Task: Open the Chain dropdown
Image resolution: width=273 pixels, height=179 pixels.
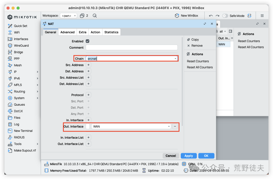Action: 175,59
